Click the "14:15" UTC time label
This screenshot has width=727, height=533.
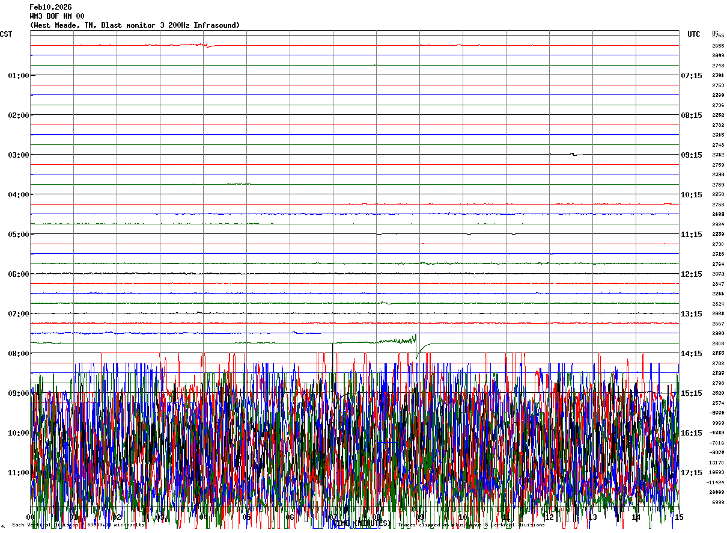coord(692,354)
